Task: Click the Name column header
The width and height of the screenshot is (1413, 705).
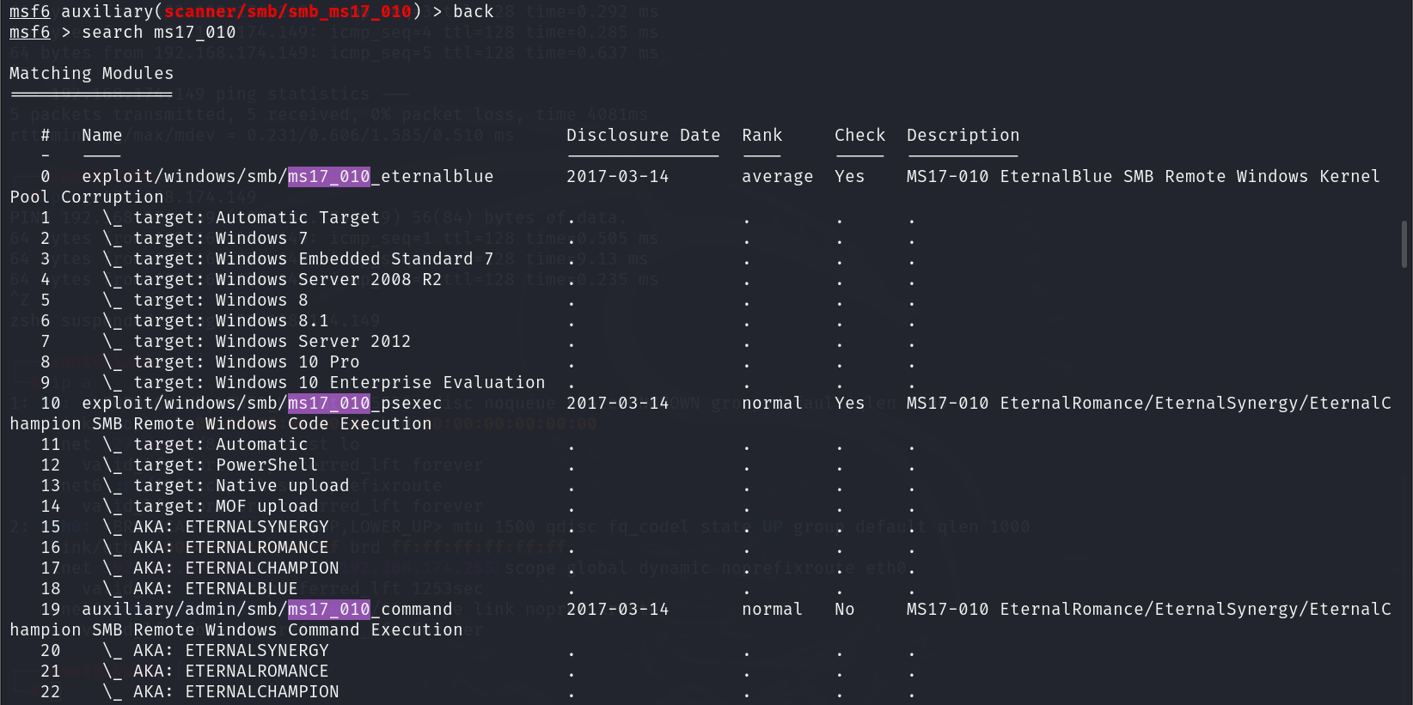Action: coord(101,136)
